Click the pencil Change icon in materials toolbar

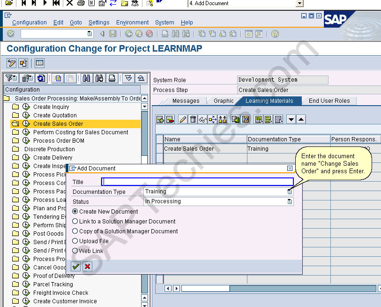[x=183, y=120]
